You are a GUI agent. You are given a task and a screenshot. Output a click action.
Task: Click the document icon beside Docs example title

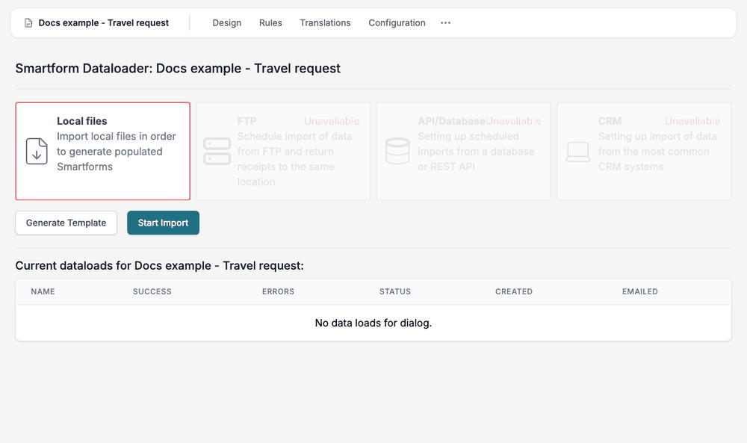(x=28, y=23)
